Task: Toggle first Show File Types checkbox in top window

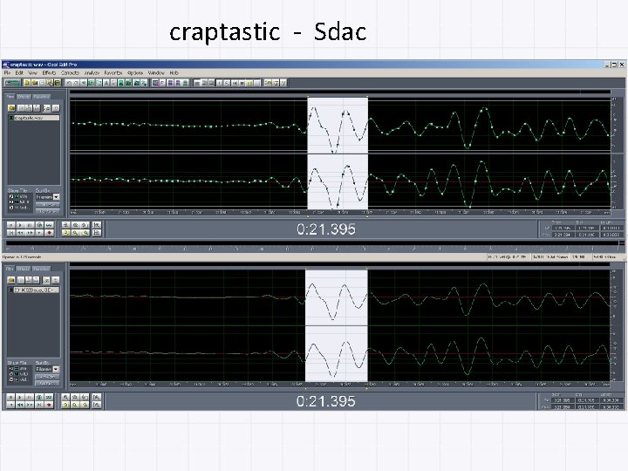Action: coord(11,196)
